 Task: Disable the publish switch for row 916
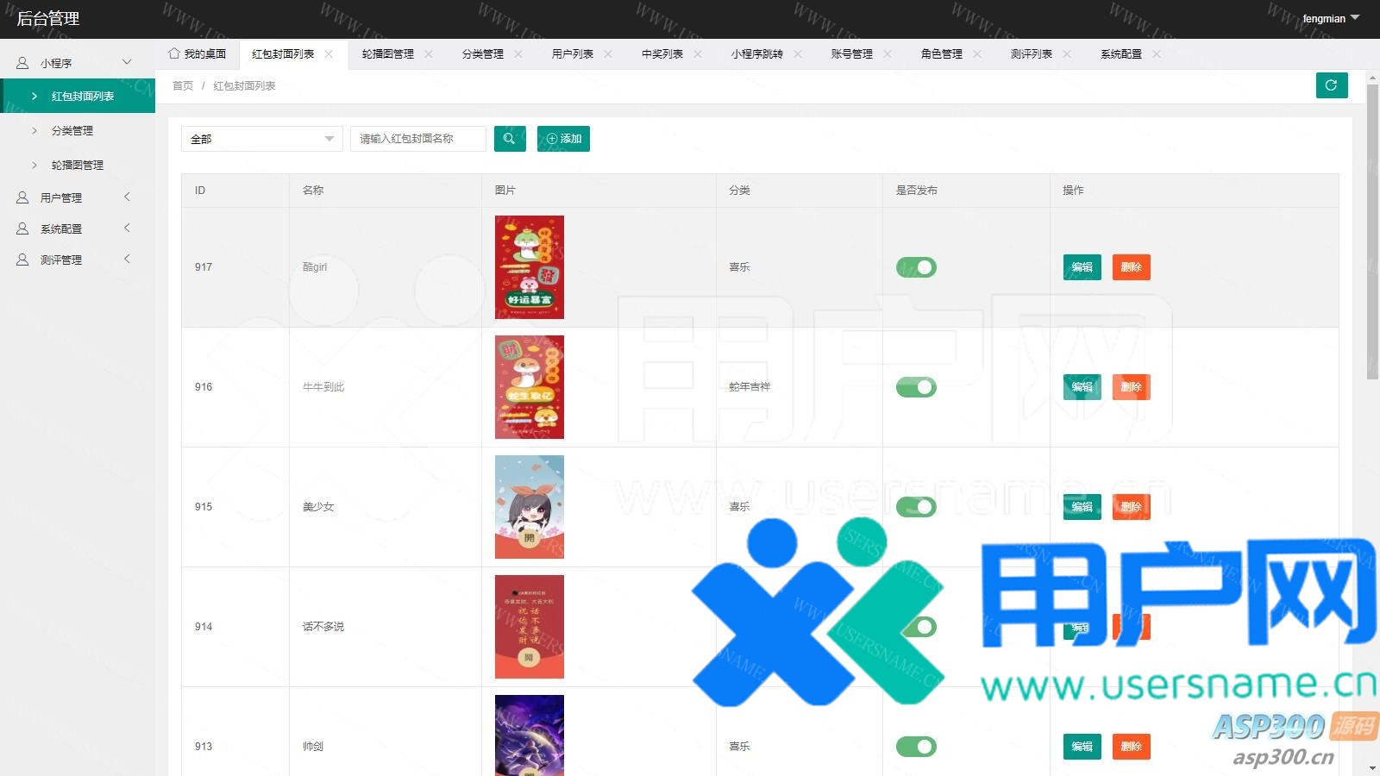(x=916, y=387)
